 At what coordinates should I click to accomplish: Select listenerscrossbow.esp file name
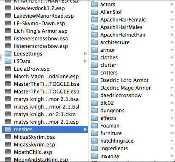coord(41,46)
